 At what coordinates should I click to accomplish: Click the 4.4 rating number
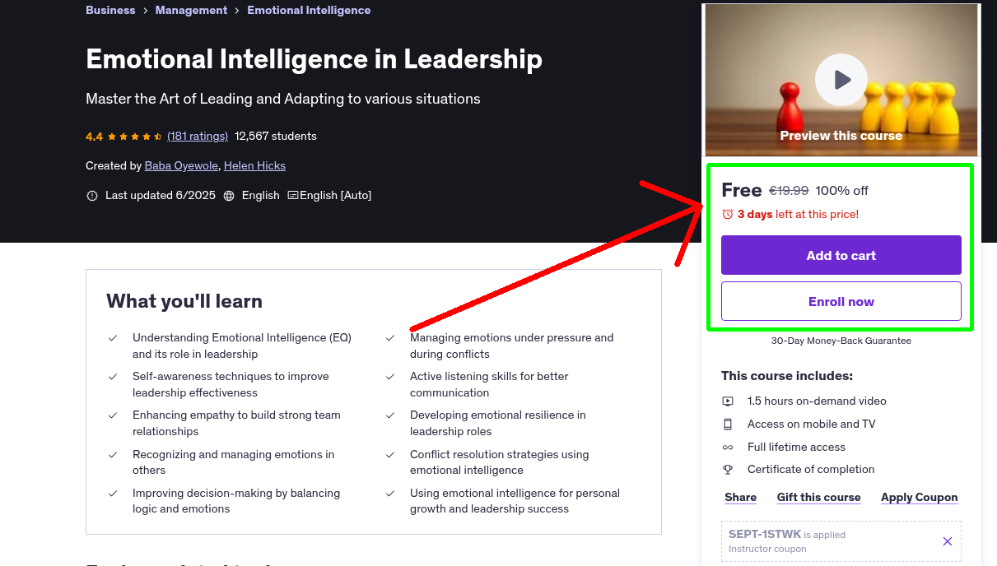pos(94,136)
